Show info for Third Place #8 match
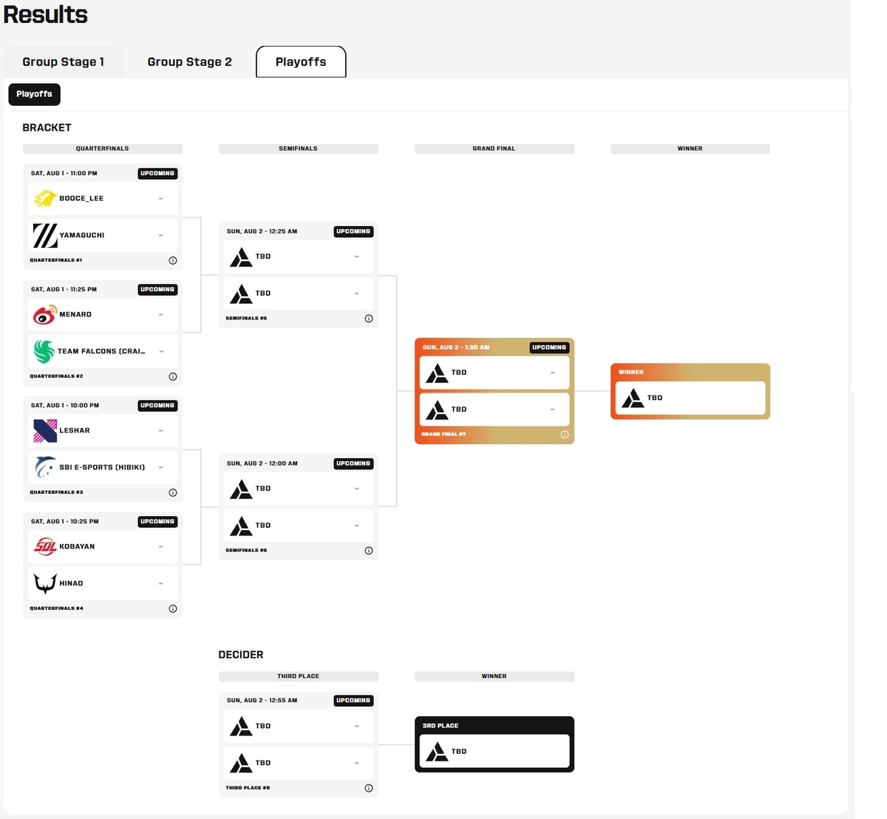Screen dimensions: 887x819 (x=369, y=788)
